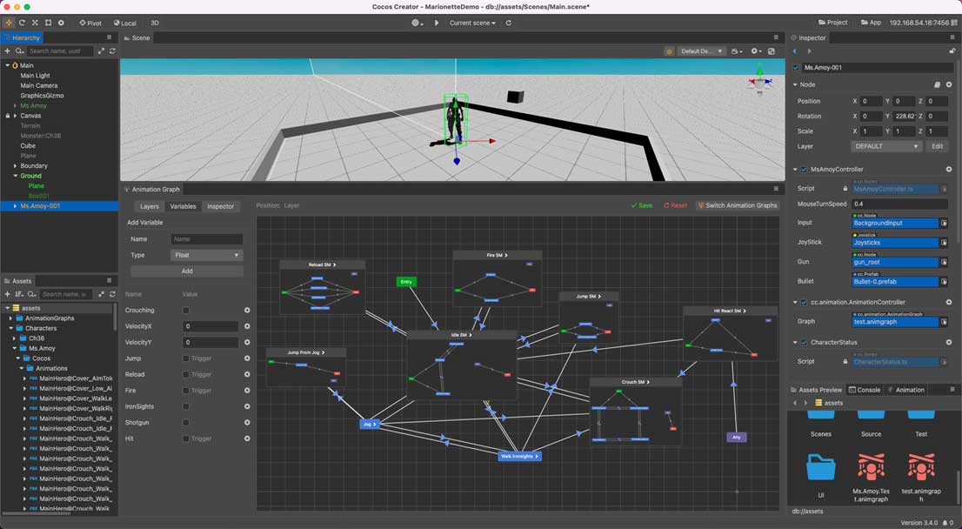Select the Move gizmo tool in toolbar
This screenshot has width=962, height=529.
click(9, 23)
